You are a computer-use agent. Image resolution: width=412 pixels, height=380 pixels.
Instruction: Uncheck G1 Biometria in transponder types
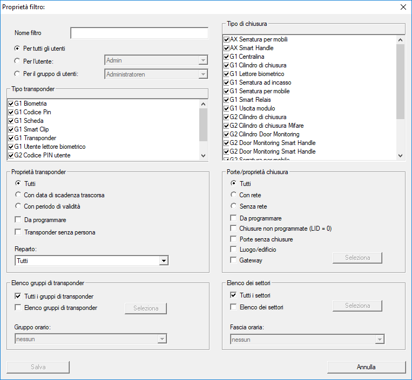pos(11,103)
